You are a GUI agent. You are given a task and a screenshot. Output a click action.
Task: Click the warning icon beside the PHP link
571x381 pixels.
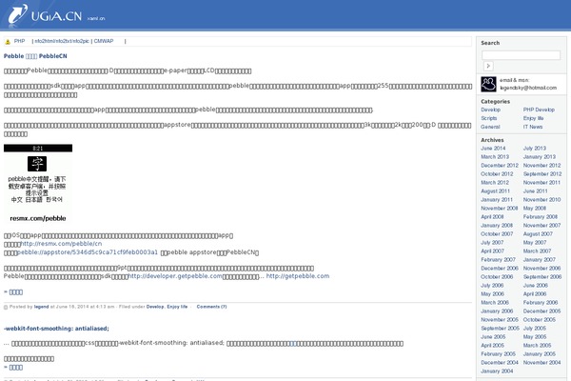8,42
